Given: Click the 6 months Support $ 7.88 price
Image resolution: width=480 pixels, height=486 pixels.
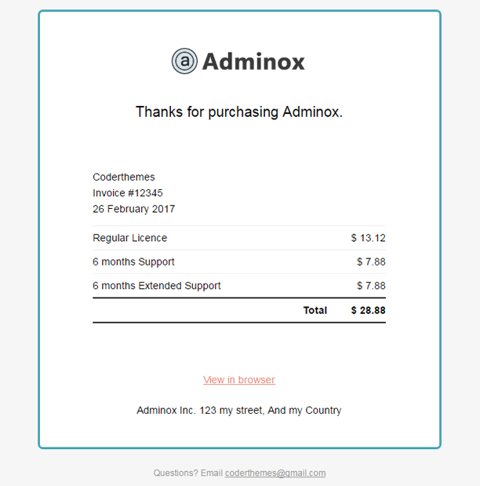Looking at the screenshot, I should pos(371,261).
